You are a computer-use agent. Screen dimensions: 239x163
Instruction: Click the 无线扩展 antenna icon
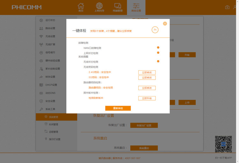tap(41, 45)
